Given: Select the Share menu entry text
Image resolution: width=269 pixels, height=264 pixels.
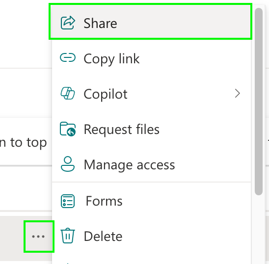Looking at the screenshot, I should 100,24.
